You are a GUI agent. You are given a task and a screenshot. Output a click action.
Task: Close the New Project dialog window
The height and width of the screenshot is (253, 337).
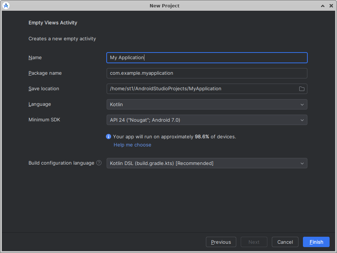tap(331, 6)
